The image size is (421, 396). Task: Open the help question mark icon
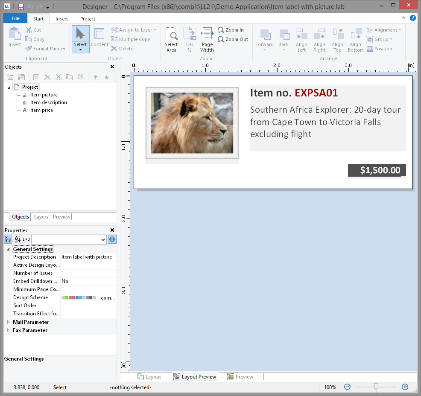pos(413,18)
